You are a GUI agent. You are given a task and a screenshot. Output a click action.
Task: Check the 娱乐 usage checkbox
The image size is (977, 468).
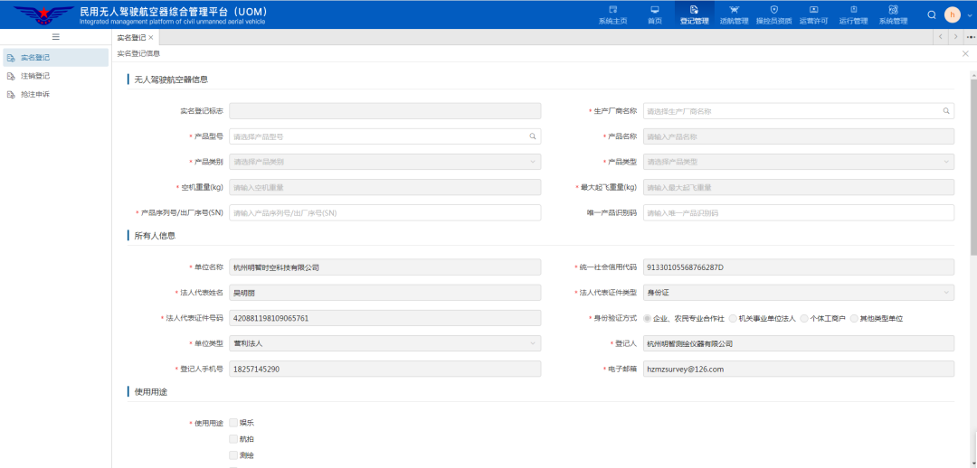click(x=233, y=423)
